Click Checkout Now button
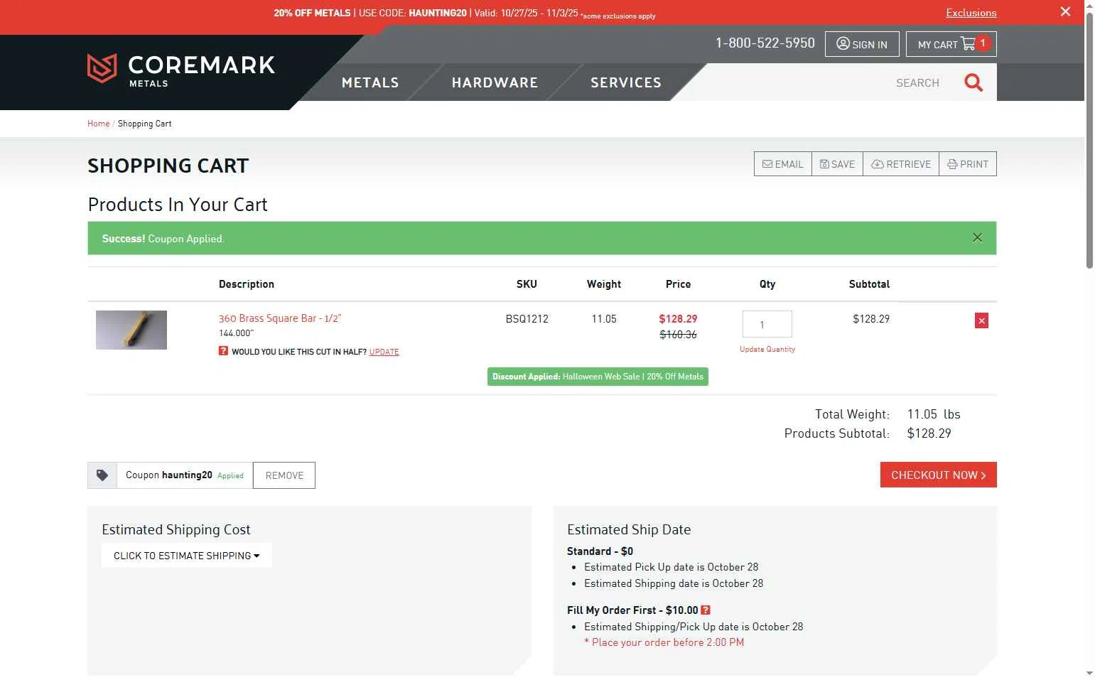 [x=938, y=475]
